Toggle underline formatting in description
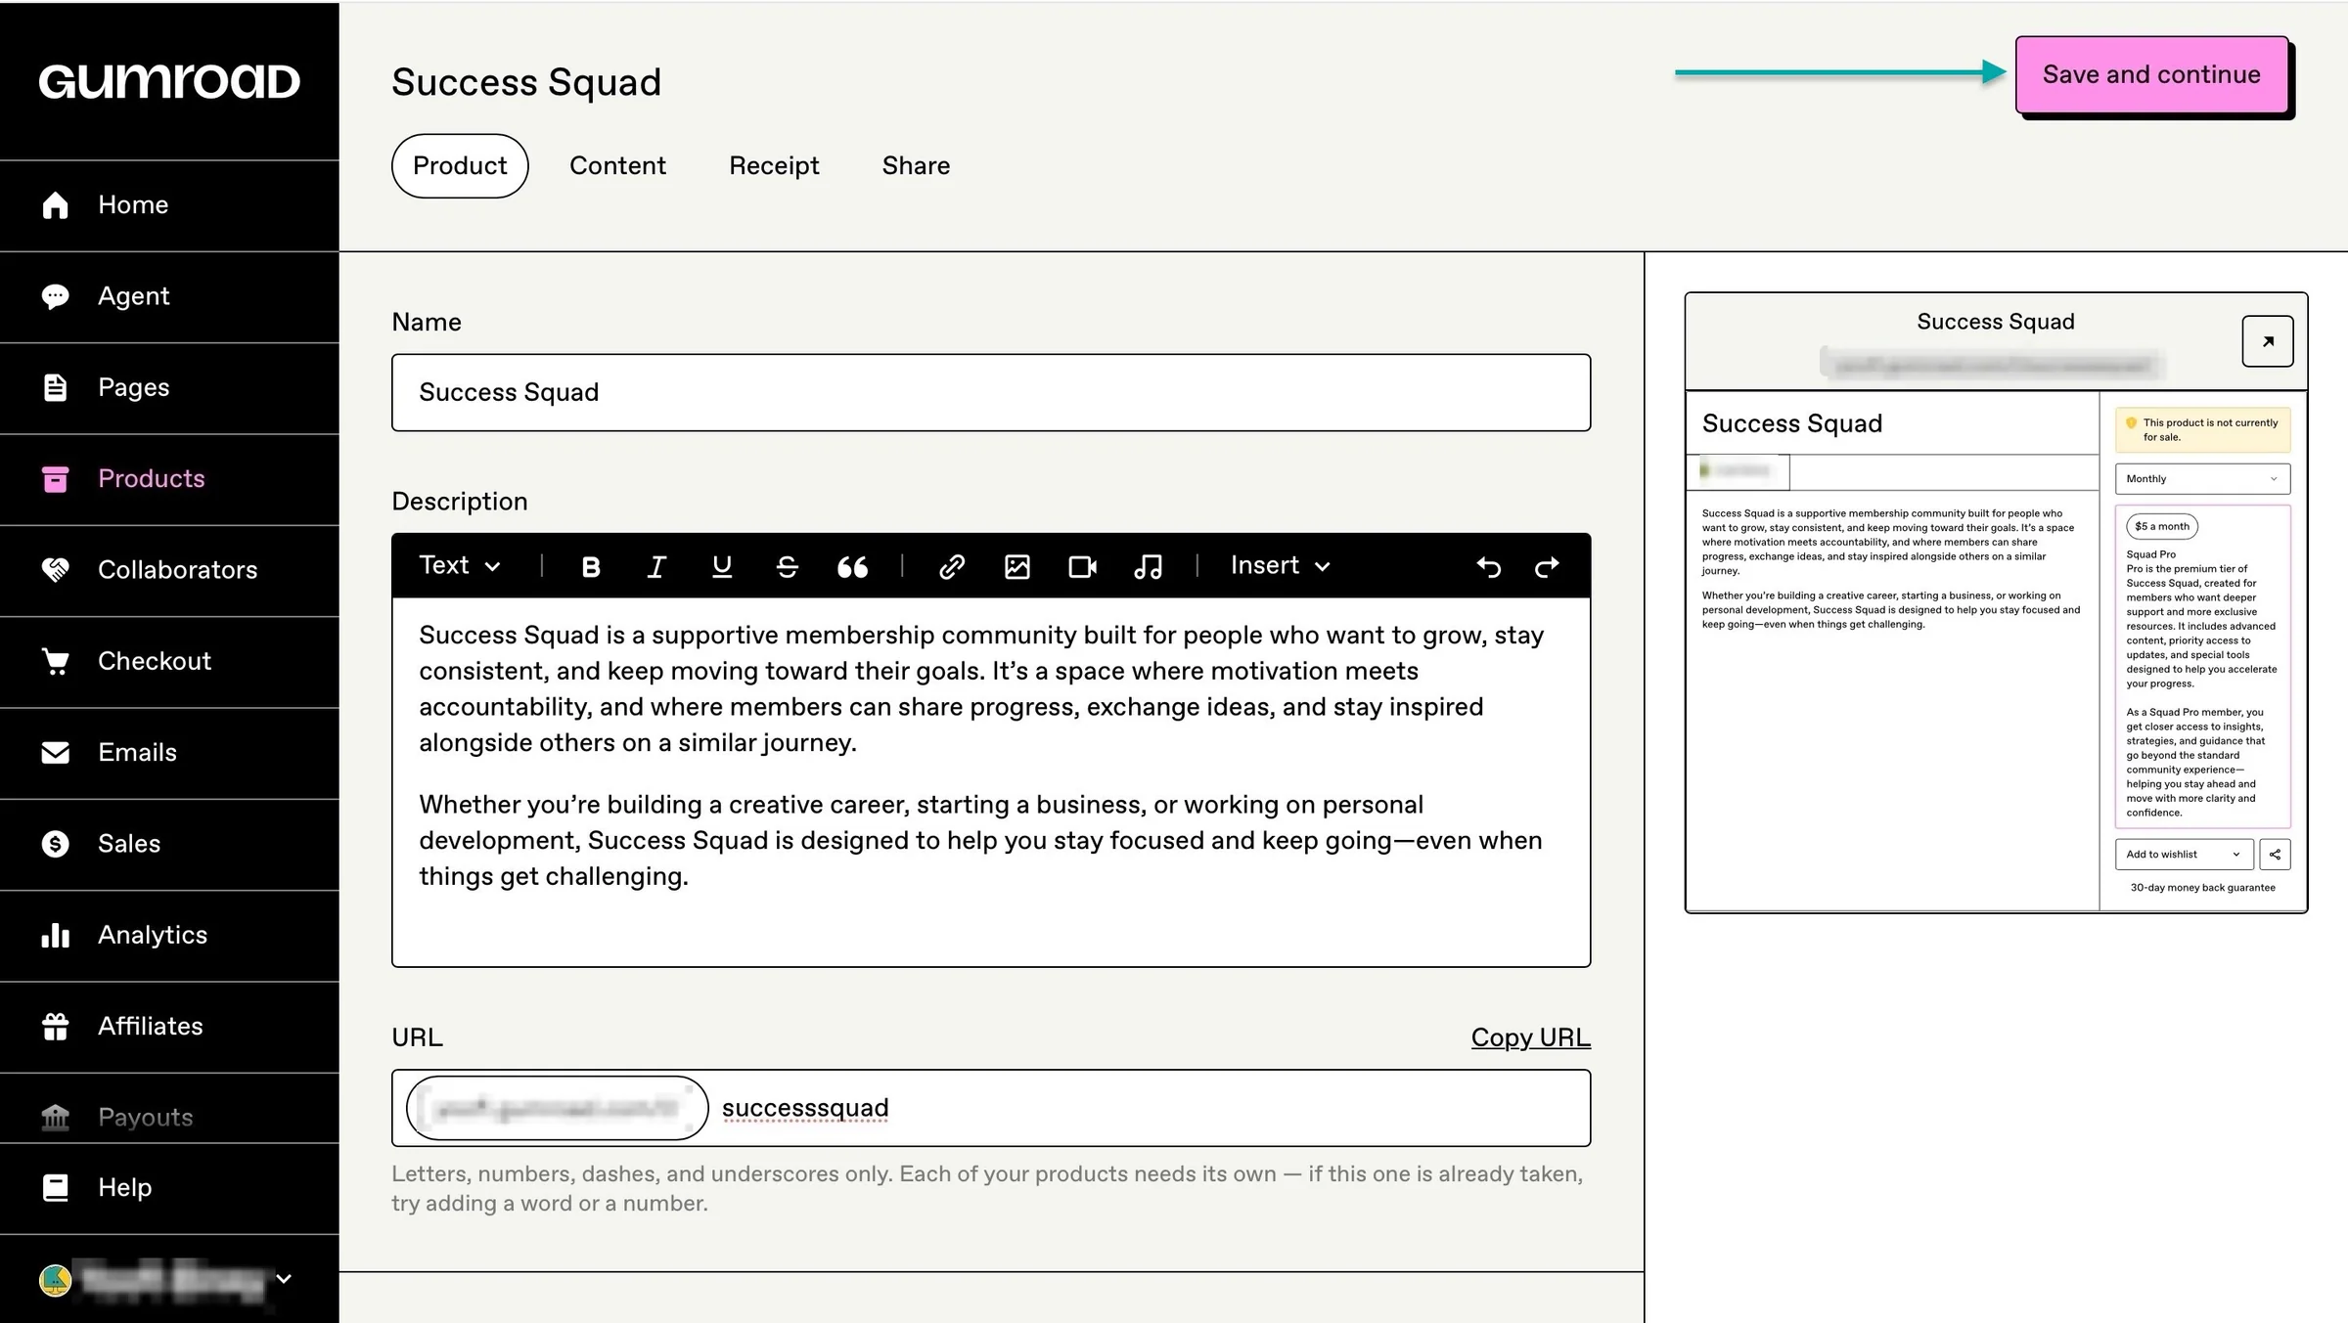 pos(722,566)
